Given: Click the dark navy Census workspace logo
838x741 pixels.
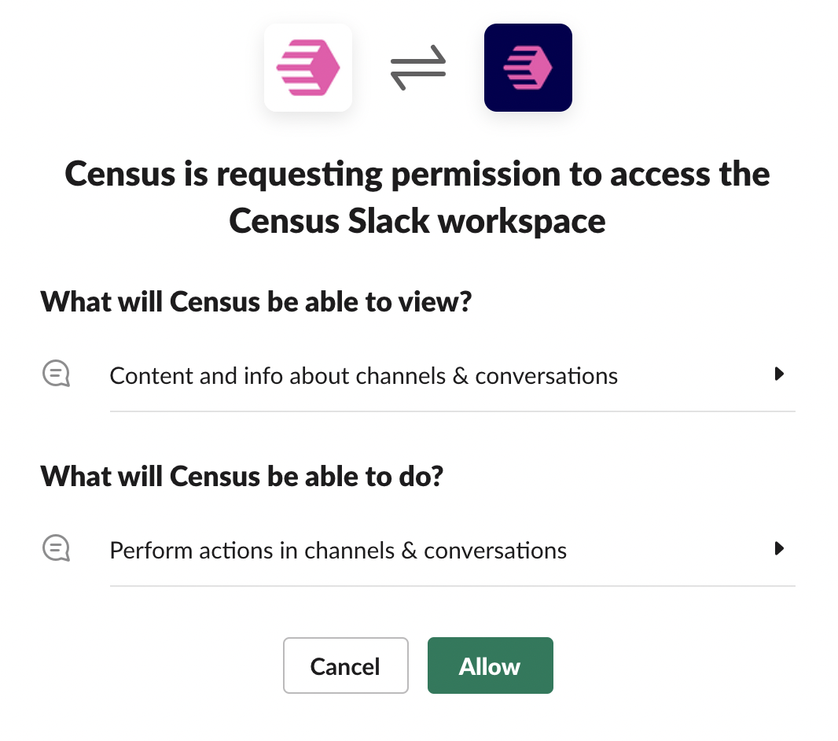Looking at the screenshot, I should (527, 68).
